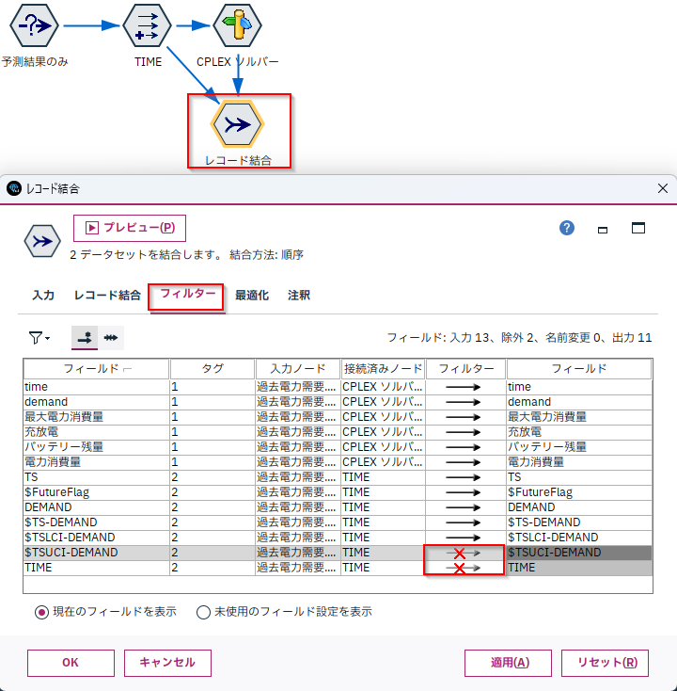Select the input field cell $TS-DEMAND

click(97, 522)
